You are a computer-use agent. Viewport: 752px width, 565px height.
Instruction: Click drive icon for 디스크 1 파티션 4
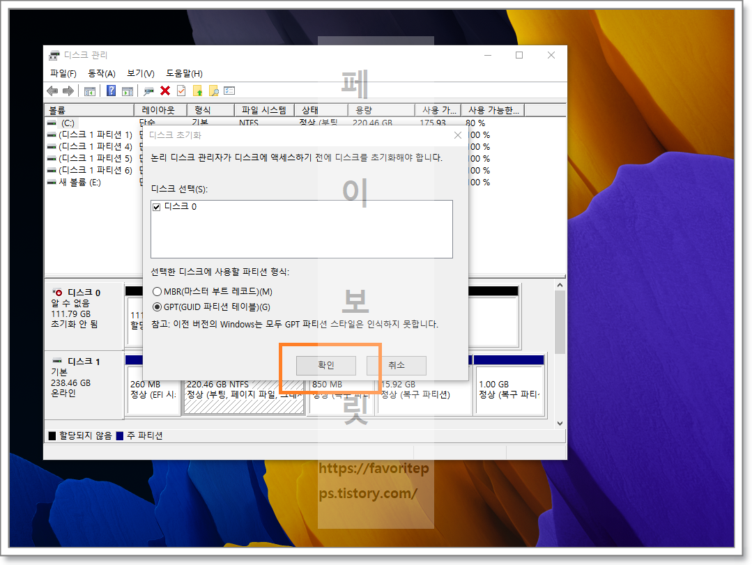pyautogui.click(x=52, y=146)
